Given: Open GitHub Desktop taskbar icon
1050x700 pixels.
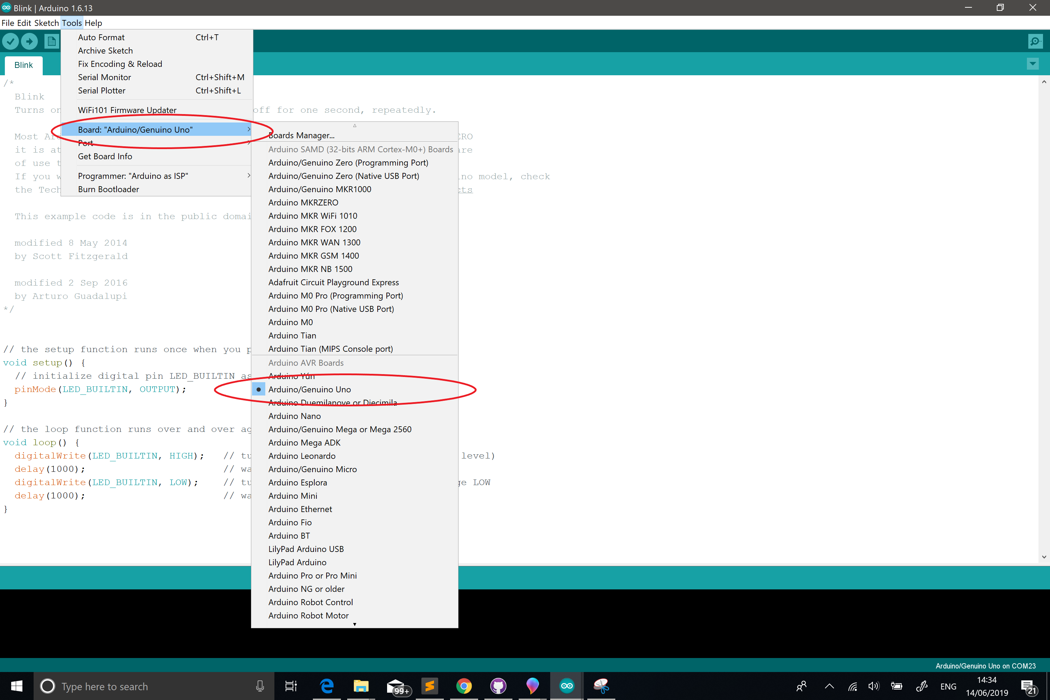Looking at the screenshot, I should [x=498, y=686].
